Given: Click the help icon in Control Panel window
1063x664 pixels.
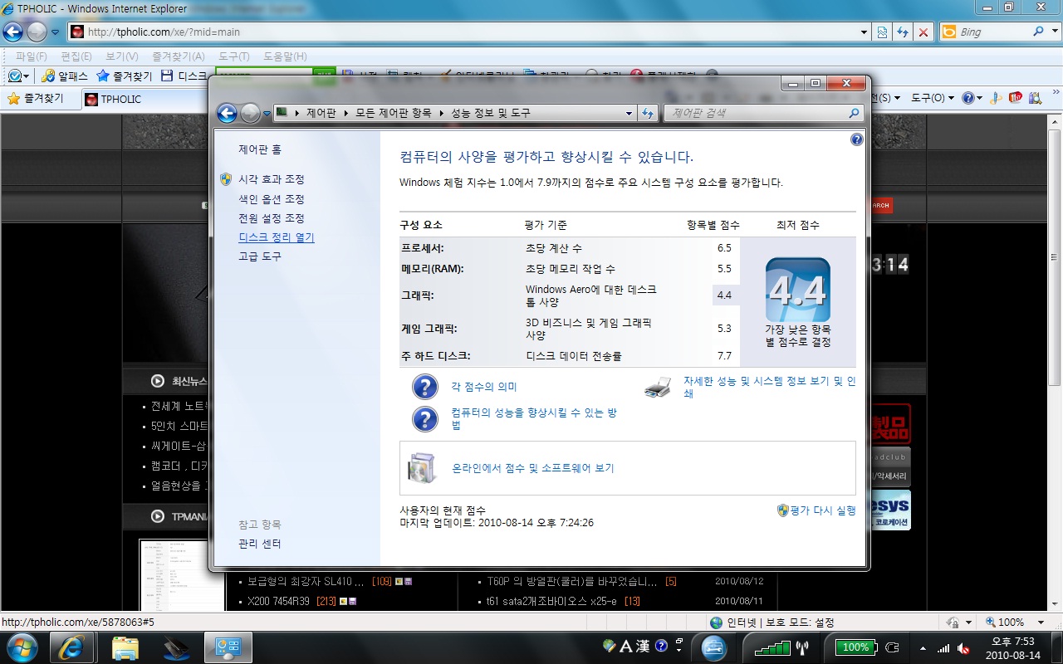Looking at the screenshot, I should pyautogui.click(x=857, y=139).
